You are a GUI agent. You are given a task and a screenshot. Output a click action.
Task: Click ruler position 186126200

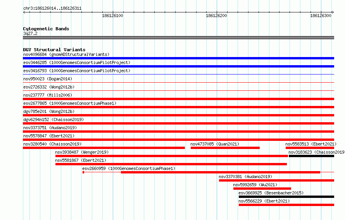216,16
